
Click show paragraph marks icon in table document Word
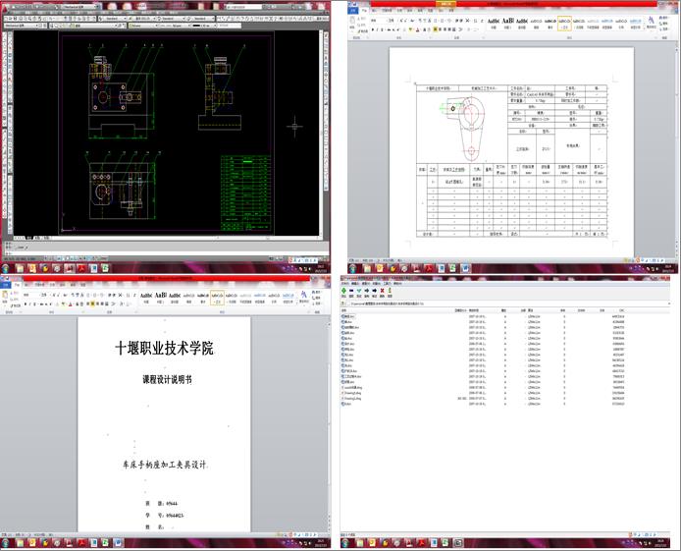[x=482, y=21]
